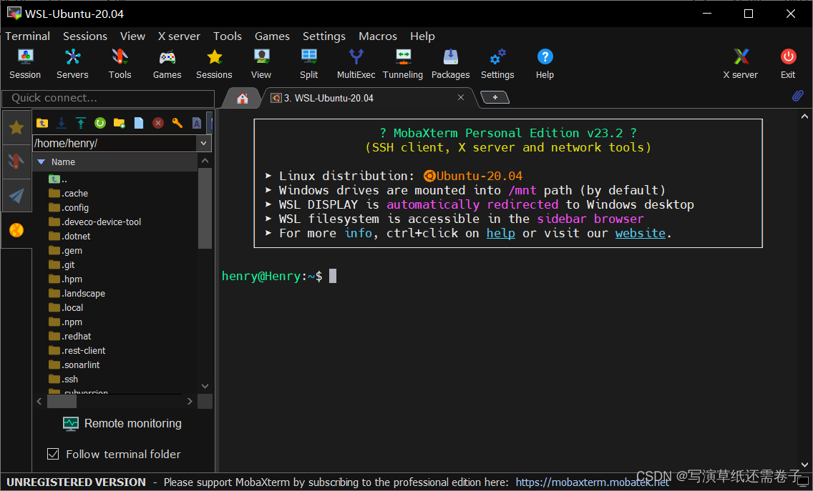Open the Sessions star toolbar icon

pos(214,64)
